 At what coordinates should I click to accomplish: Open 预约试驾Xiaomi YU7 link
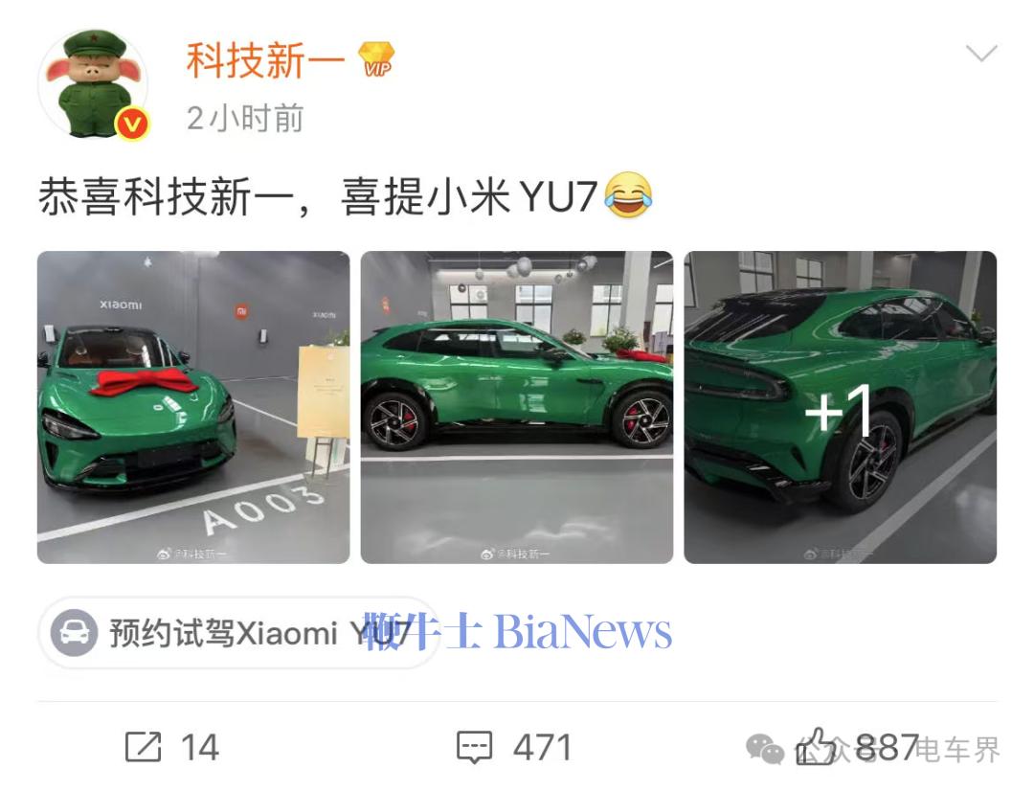coord(238,633)
